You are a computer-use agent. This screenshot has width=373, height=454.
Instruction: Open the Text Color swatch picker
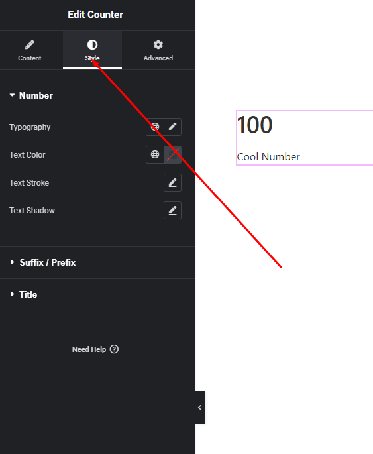point(172,154)
